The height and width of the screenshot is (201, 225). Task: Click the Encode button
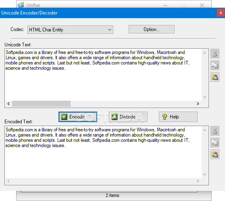coord(78,117)
